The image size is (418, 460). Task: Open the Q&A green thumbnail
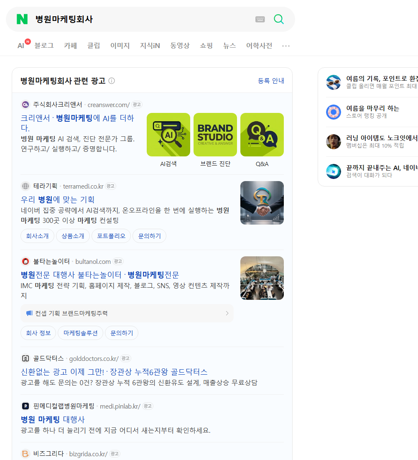(x=262, y=135)
